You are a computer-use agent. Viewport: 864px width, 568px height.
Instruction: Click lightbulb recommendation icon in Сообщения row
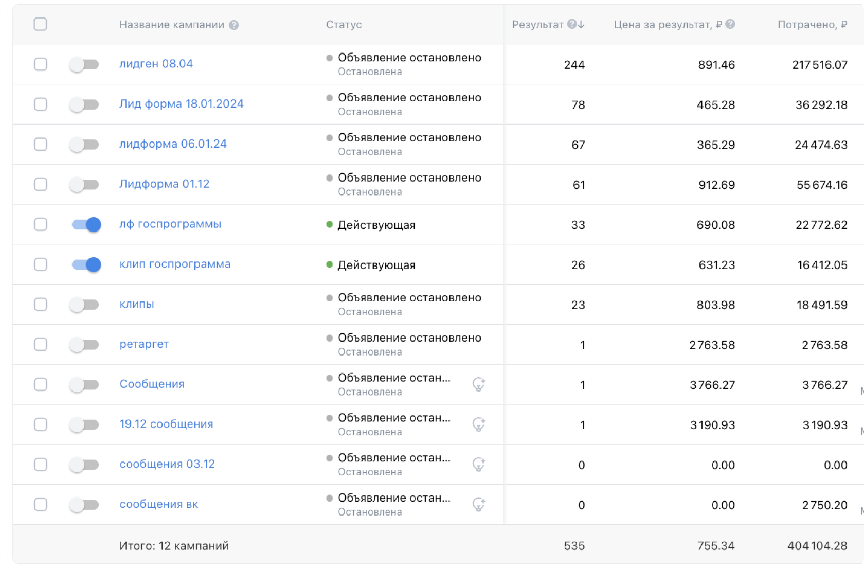point(479,384)
